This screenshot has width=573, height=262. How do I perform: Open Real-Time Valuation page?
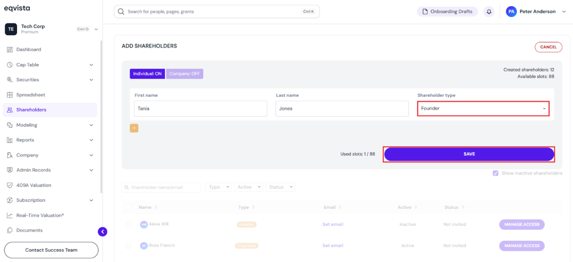(x=50, y=215)
